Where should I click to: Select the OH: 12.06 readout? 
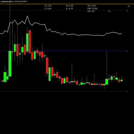coord(92,9)
